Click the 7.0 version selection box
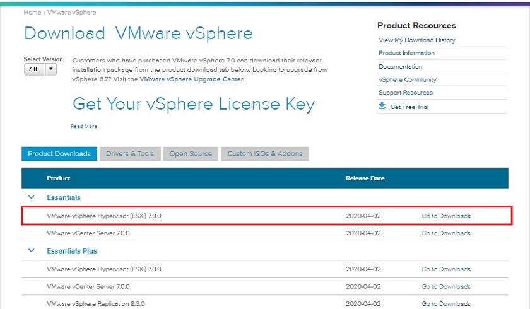 tap(35, 69)
